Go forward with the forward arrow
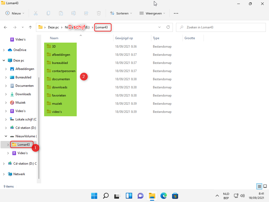 point(15,27)
